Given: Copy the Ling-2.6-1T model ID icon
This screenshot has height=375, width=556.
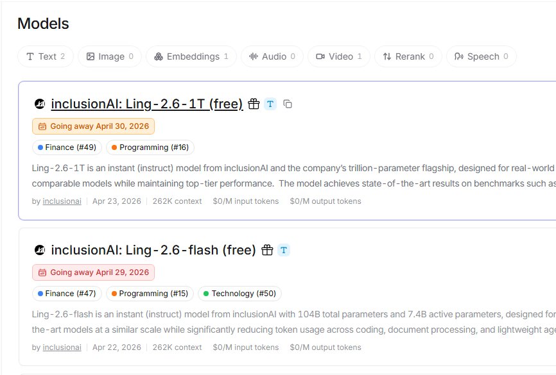Looking at the screenshot, I should (x=288, y=104).
